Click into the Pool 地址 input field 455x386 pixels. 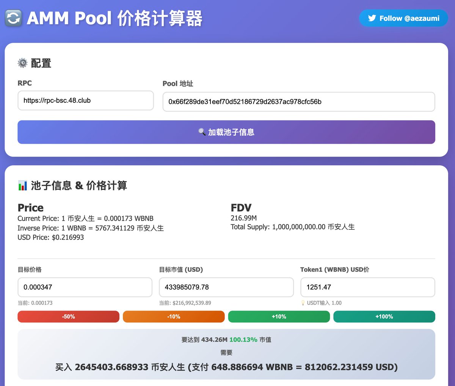point(298,102)
